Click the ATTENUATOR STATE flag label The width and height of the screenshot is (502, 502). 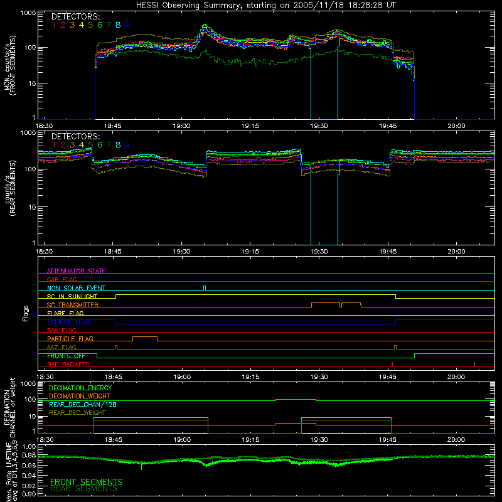tap(76, 271)
